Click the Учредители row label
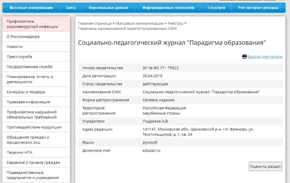290x183 pixels. pos(93,121)
